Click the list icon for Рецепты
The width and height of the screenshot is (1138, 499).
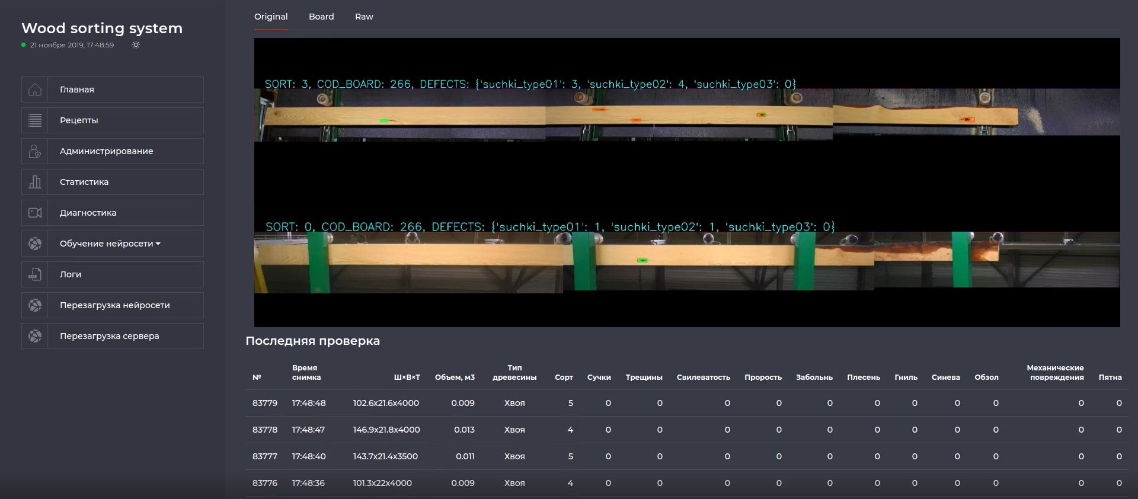pos(35,120)
